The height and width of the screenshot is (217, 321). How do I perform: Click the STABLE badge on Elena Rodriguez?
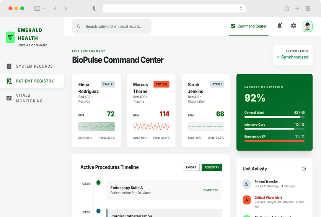[108, 84]
